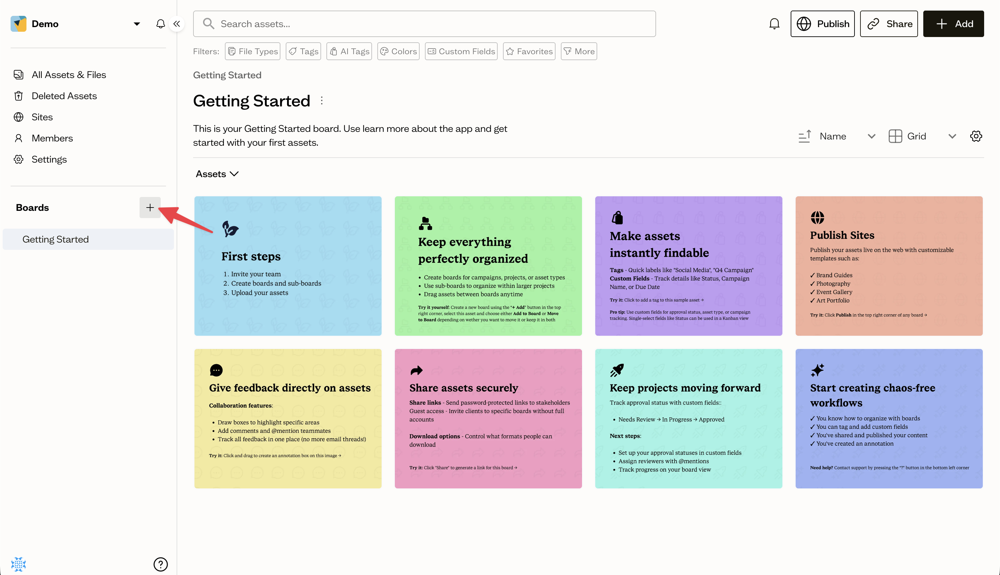Open the Members page
The width and height of the screenshot is (1000, 575).
click(x=52, y=138)
